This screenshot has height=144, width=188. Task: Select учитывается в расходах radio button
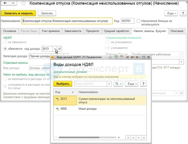[x=5, y=86]
